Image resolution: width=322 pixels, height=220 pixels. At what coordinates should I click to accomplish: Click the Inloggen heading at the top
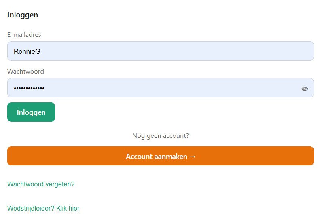pyautogui.click(x=23, y=15)
